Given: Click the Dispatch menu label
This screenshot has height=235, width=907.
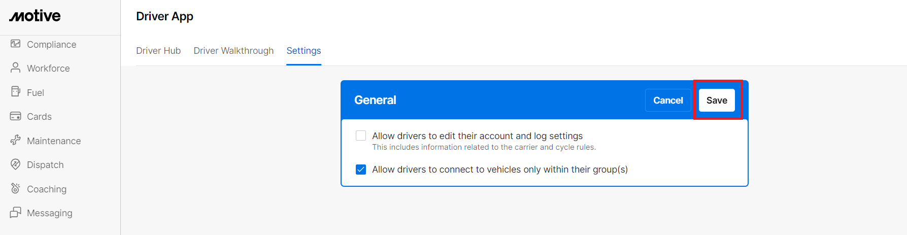Looking at the screenshot, I should tap(45, 165).
